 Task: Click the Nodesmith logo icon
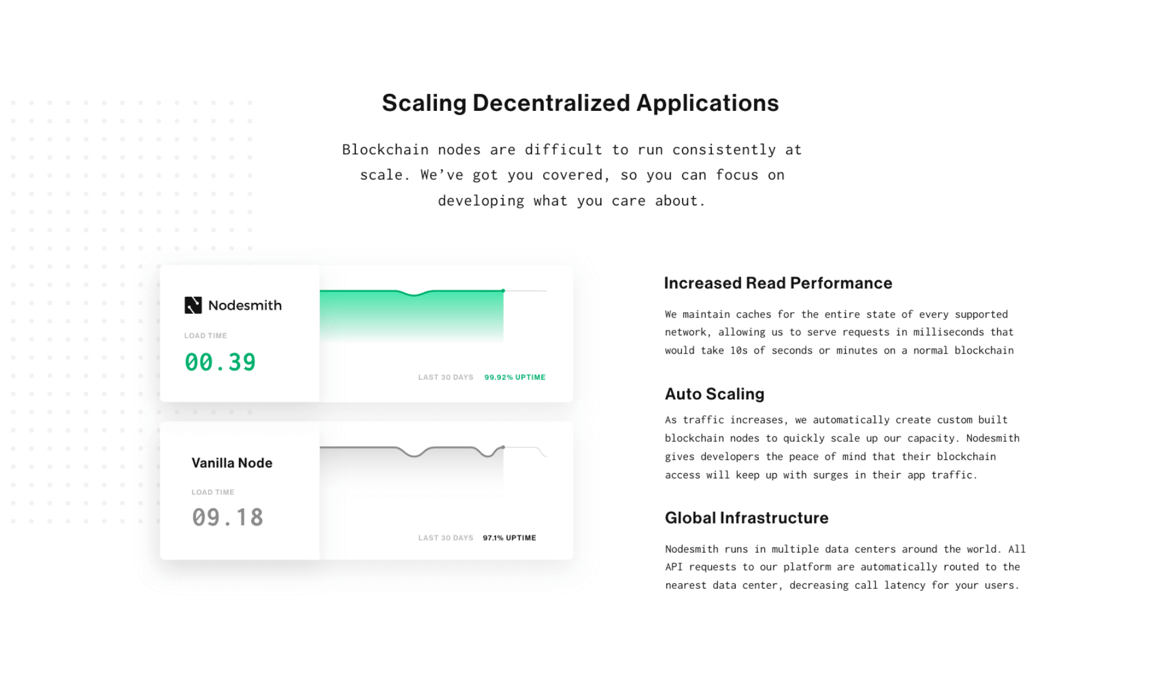(193, 305)
